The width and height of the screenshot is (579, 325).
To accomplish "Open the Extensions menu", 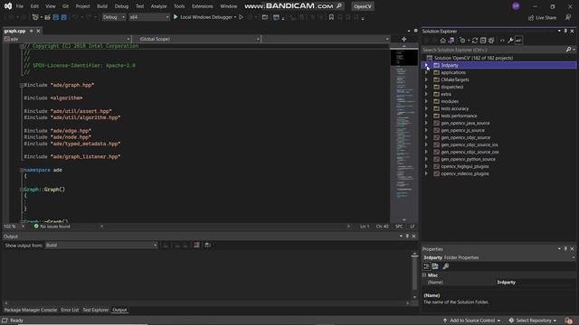I will [x=202, y=6].
